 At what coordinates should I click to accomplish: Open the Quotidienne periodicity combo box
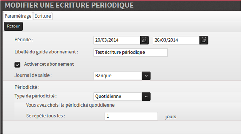point(122,97)
